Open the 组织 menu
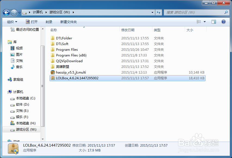 coord(12,22)
